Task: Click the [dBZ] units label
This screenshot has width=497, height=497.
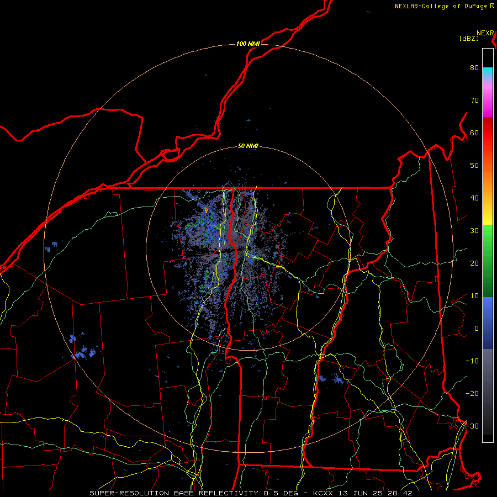Action: 469,39
